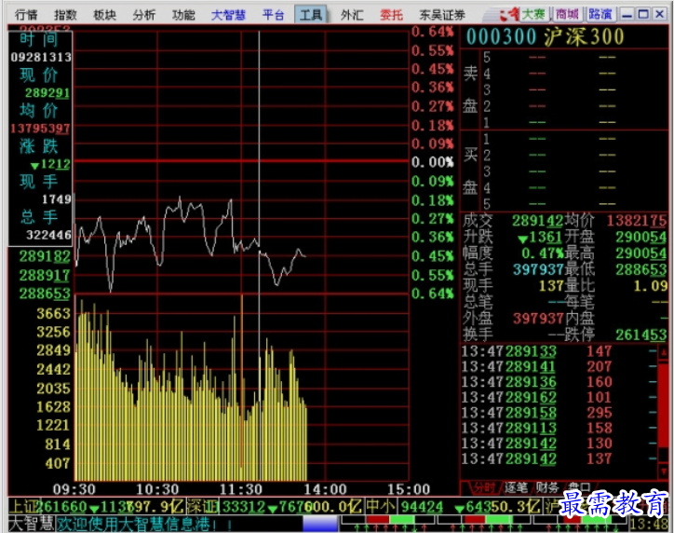674x533 pixels.
Task: Click the 13:48 clock in status bar
Action: click(649, 524)
